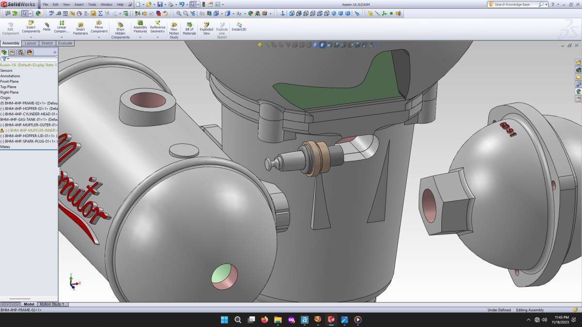Click the Insert Components tool
The width and height of the screenshot is (582, 327).
pyautogui.click(x=31, y=27)
